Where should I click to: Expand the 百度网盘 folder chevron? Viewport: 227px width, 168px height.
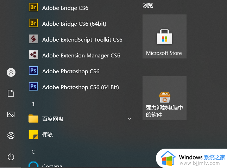pyautogui.click(x=130, y=119)
